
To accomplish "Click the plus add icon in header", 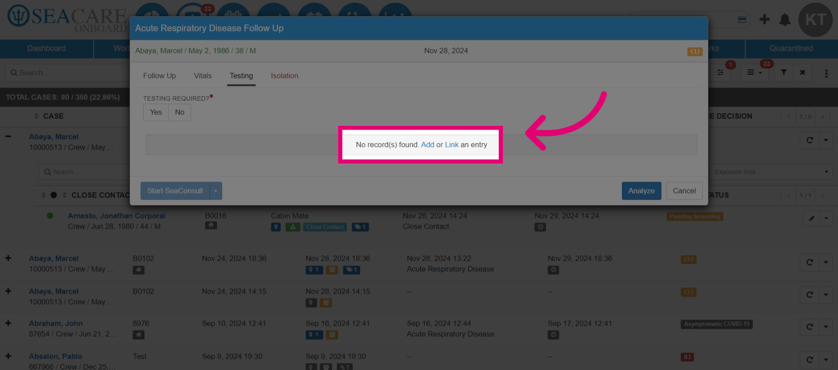I will [764, 19].
